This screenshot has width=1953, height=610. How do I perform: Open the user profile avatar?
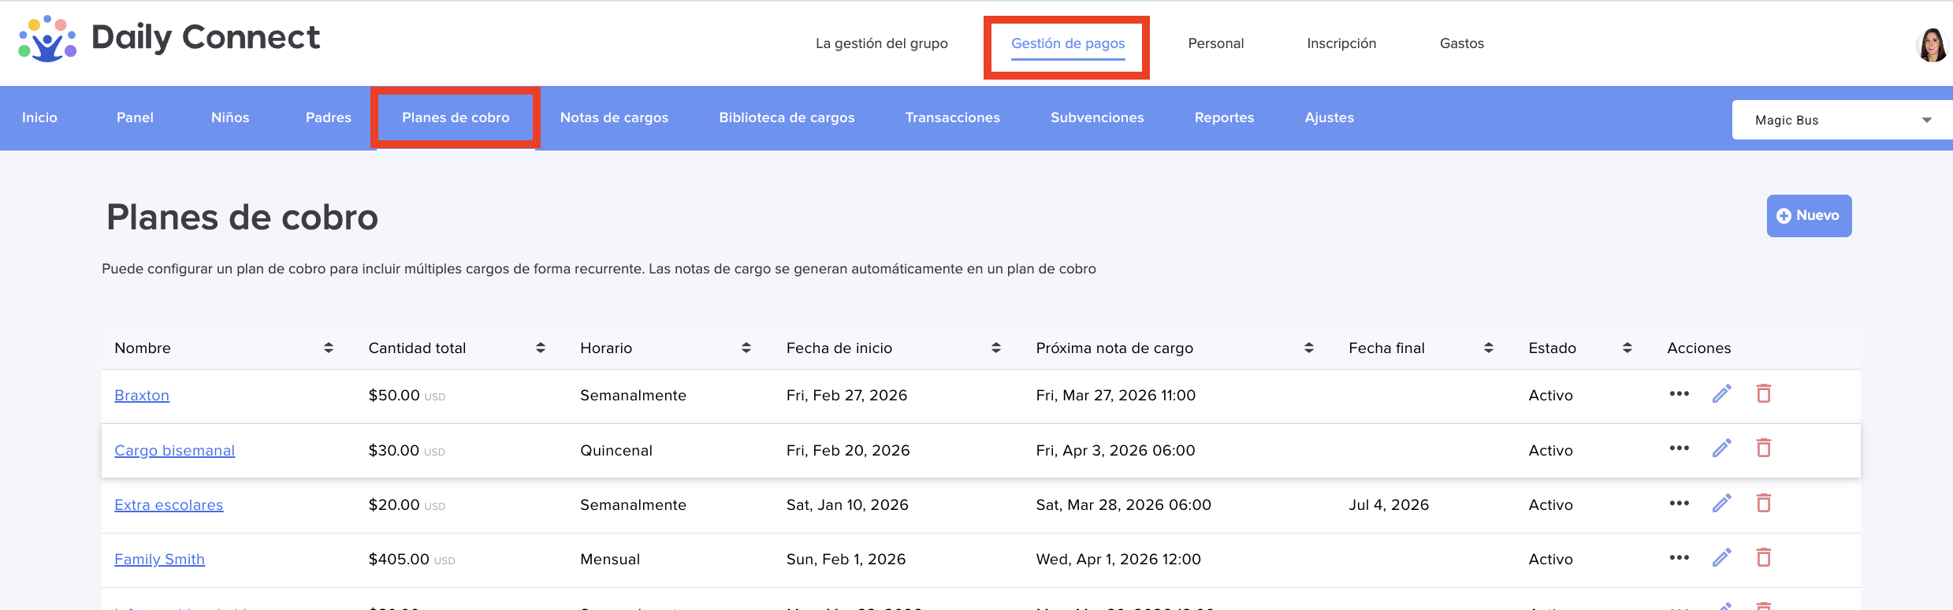pos(1933,44)
